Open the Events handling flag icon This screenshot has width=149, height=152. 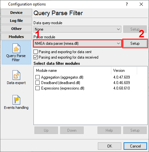[16, 100]
